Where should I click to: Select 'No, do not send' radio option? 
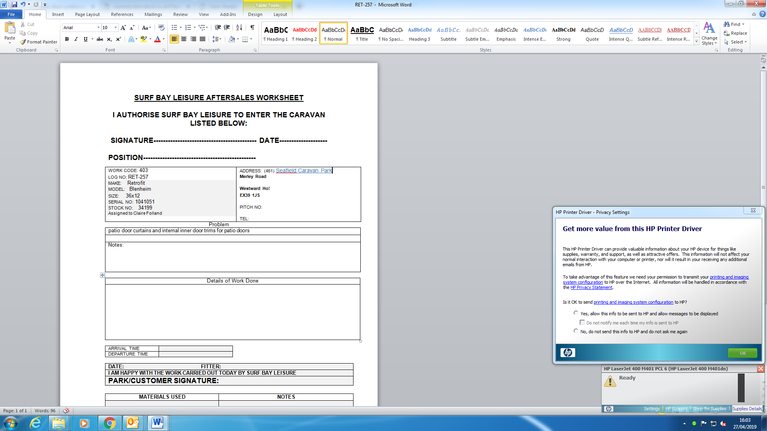coord(576,331)
